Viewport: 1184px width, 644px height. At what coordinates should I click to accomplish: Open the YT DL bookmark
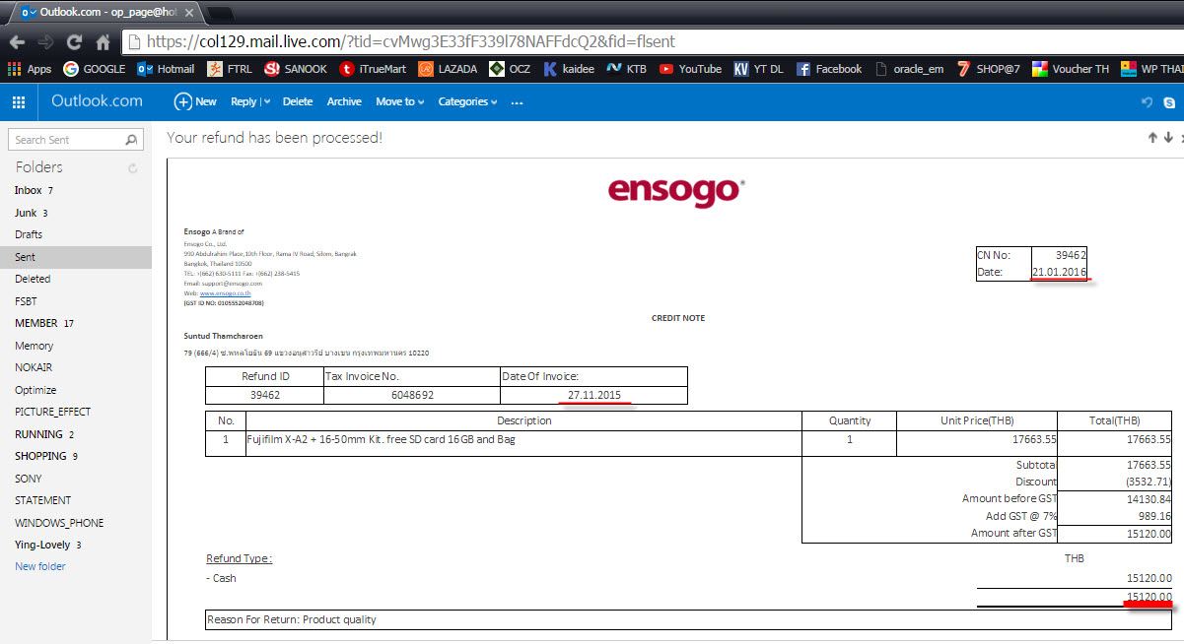coord(759,69)
